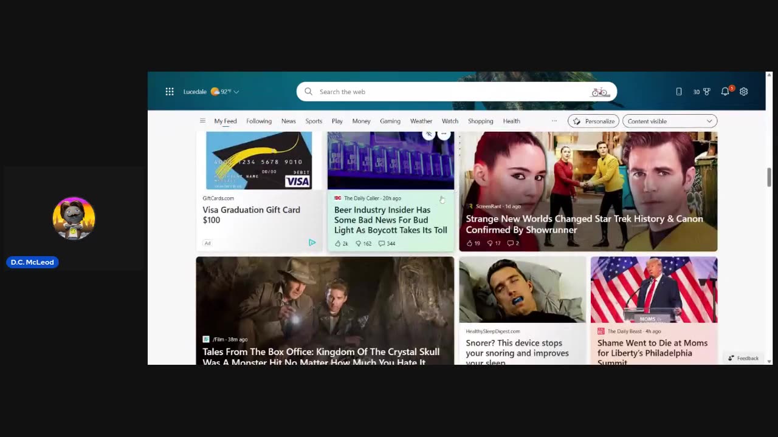Screen dimensions: 778x437
Task: Click the bicycle doodle in search box
Action: [599, 92]
